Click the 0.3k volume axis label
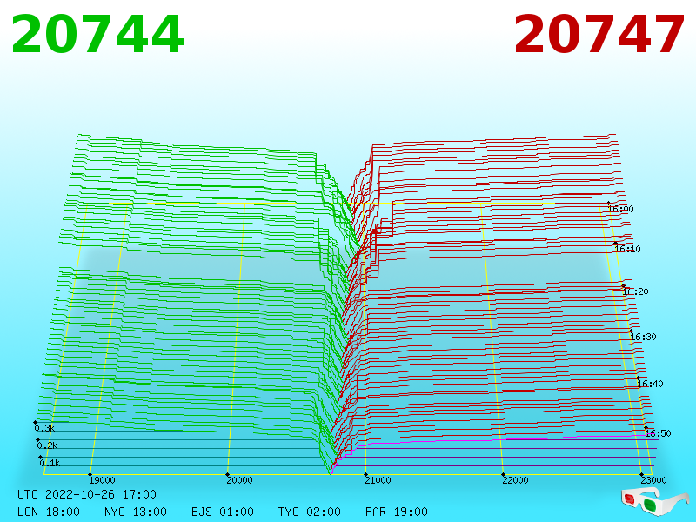 click(x=44, y=428)
